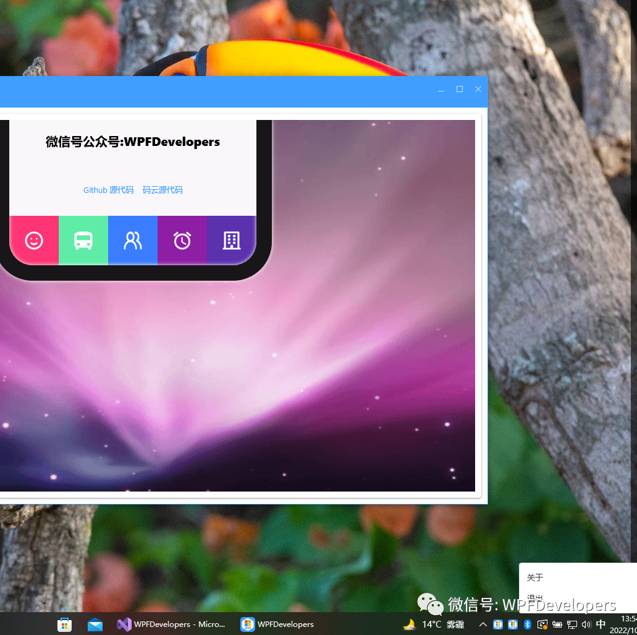Open the 14°C weather widget
This screenshot has height=635, width=637.
[432, 624]
